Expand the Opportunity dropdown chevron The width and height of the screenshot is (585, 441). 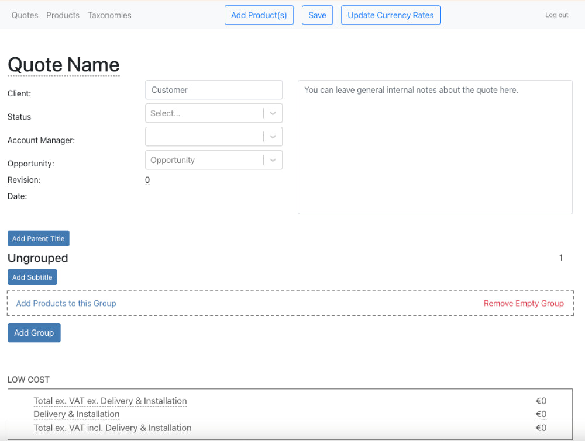click(x=273, y=160)
